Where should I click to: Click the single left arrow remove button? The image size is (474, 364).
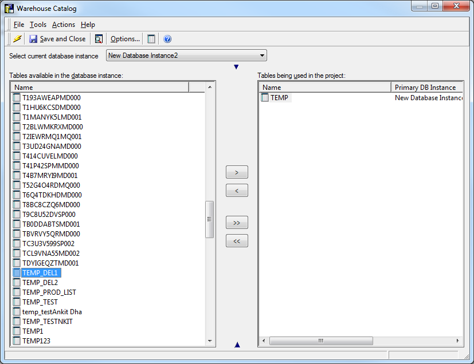pyautogui.click(x=237, y=191)
